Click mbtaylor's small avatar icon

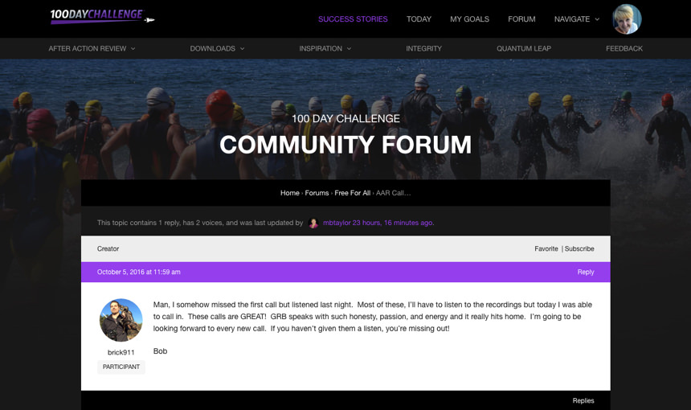pyautogui.click(x=313, y=223)
